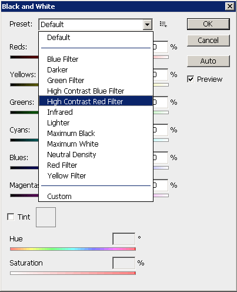Click the Magentas slider track
237x292 pixels.
(x=24, y=195)
